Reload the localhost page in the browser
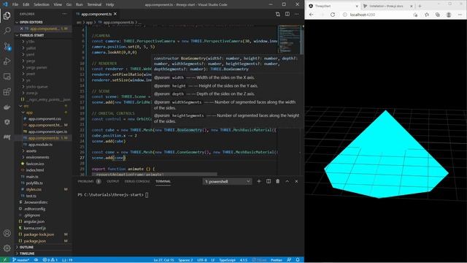Image resolution: width=467 pixels, height=263 pixels. (x=333, y=15)
